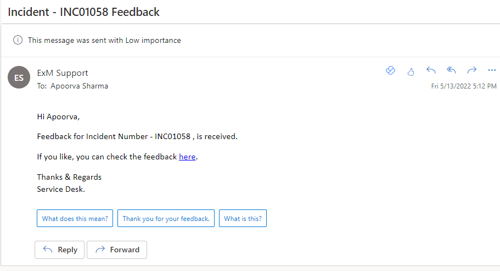Select the "Thank you for your feedback." suggested reply
500x271 pixels.
click(166, 218)
